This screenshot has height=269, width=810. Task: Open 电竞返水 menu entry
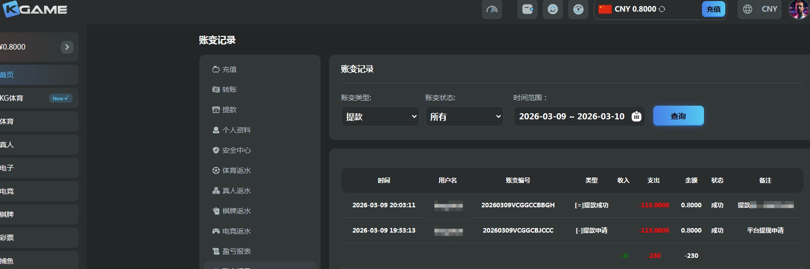click(236, 231)
